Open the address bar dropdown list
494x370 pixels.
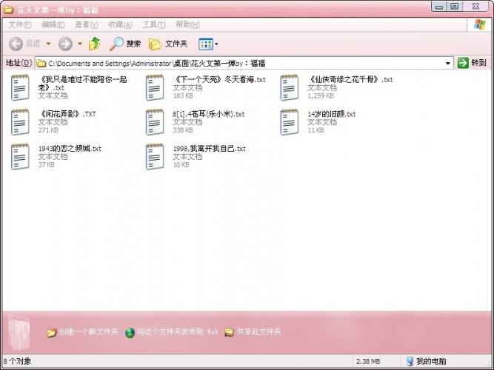tap(448, 63)
